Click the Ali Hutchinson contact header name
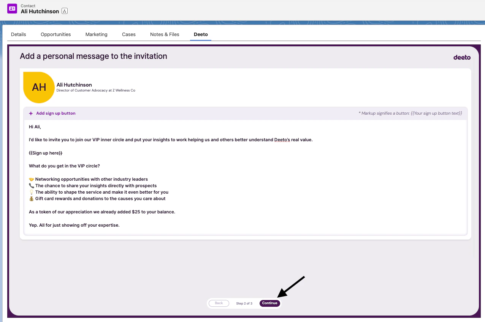The height and width of the screenshot is (322, 485). click(40, 11)
